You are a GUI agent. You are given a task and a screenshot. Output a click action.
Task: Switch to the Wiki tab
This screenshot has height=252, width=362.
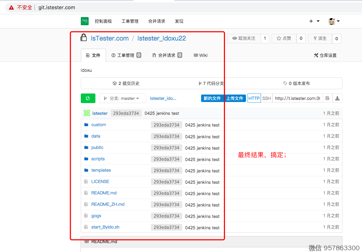point(201,55)
